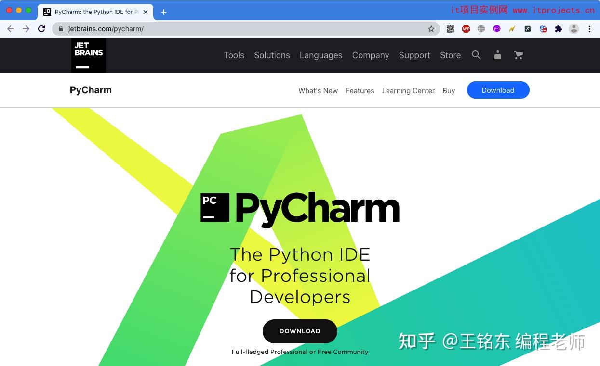Screen dimensions: 600x366
Task: Open a new browser tab
Action: click(x=164, y=12)
